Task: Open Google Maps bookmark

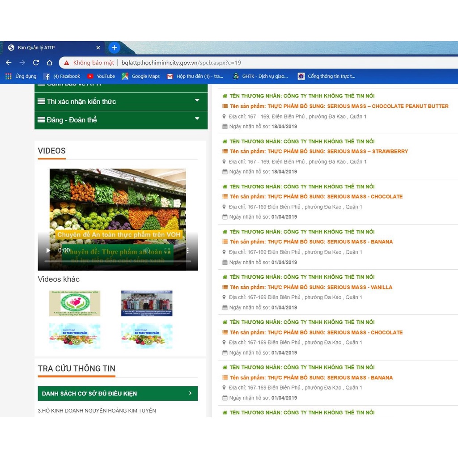Action: (x=141, y=76)
